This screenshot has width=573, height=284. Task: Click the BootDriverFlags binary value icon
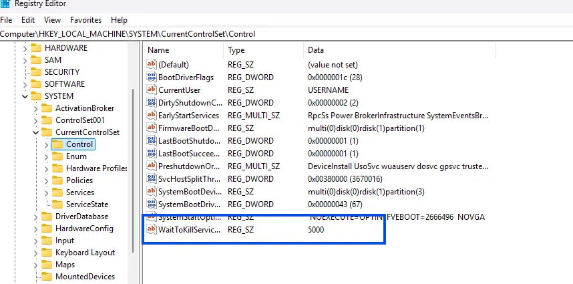point(152,78)
